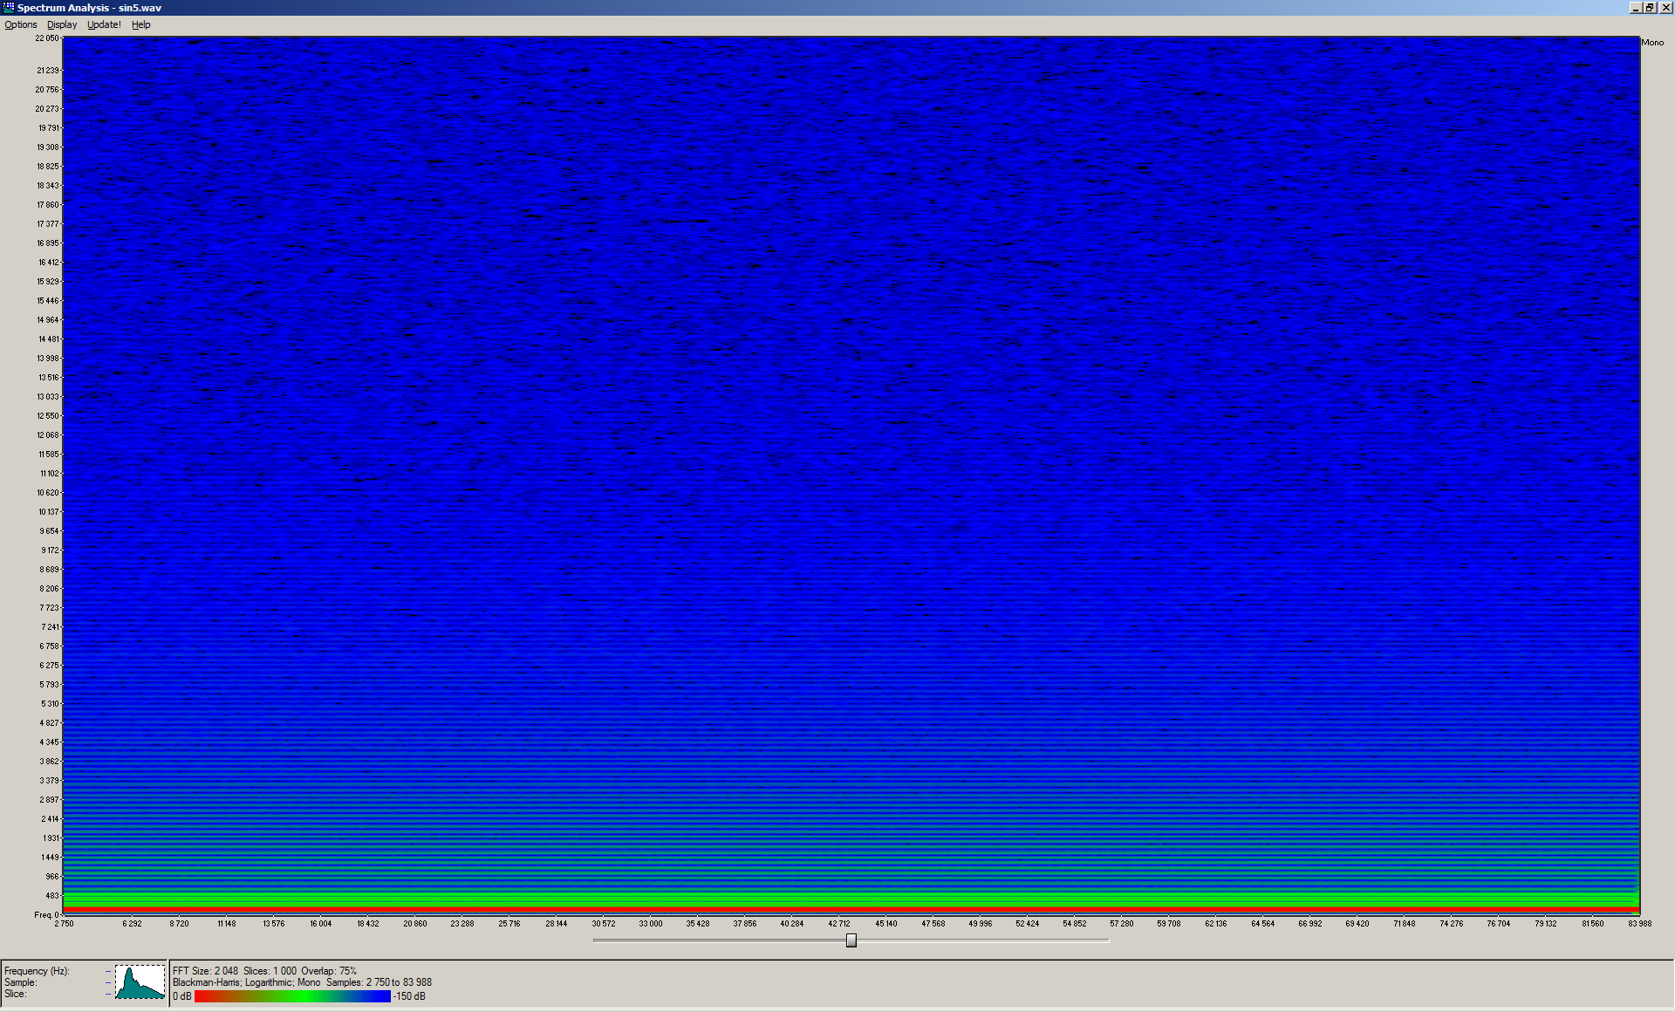Click the 83 988 sample axis label

click(x=1640, y=924)
